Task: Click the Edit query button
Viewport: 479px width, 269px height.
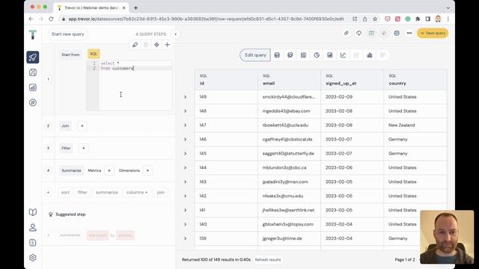Action: 255,55
